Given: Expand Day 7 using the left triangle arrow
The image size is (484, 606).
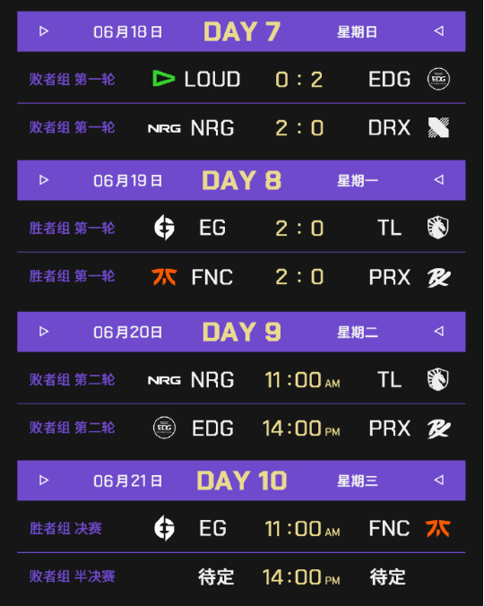Looking at the screenshot, I should (44, 31).
